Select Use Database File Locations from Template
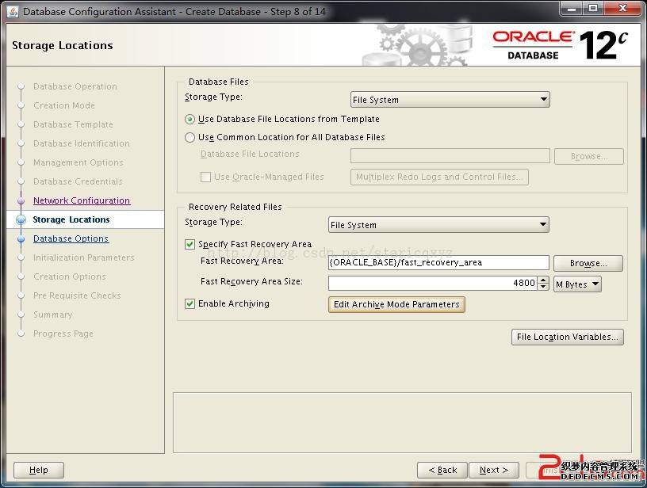Screen dimensions: 647x488 coord(190,120)
